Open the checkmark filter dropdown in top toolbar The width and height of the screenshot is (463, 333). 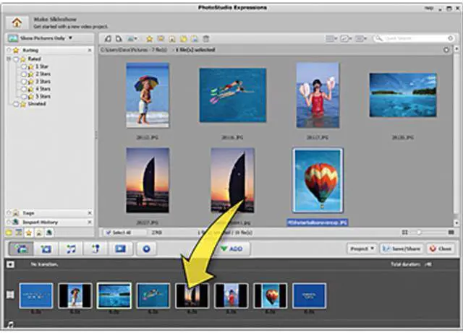[x=346, y=38]
